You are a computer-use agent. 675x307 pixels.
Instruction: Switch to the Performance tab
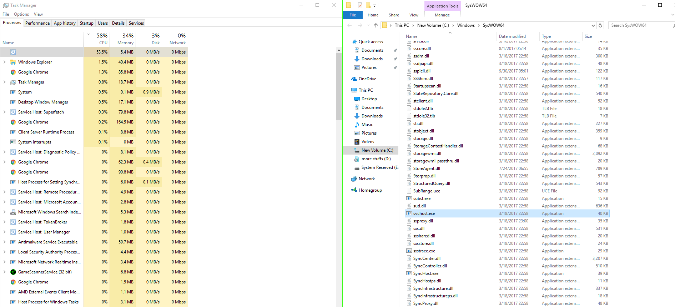tap(37, 23)
